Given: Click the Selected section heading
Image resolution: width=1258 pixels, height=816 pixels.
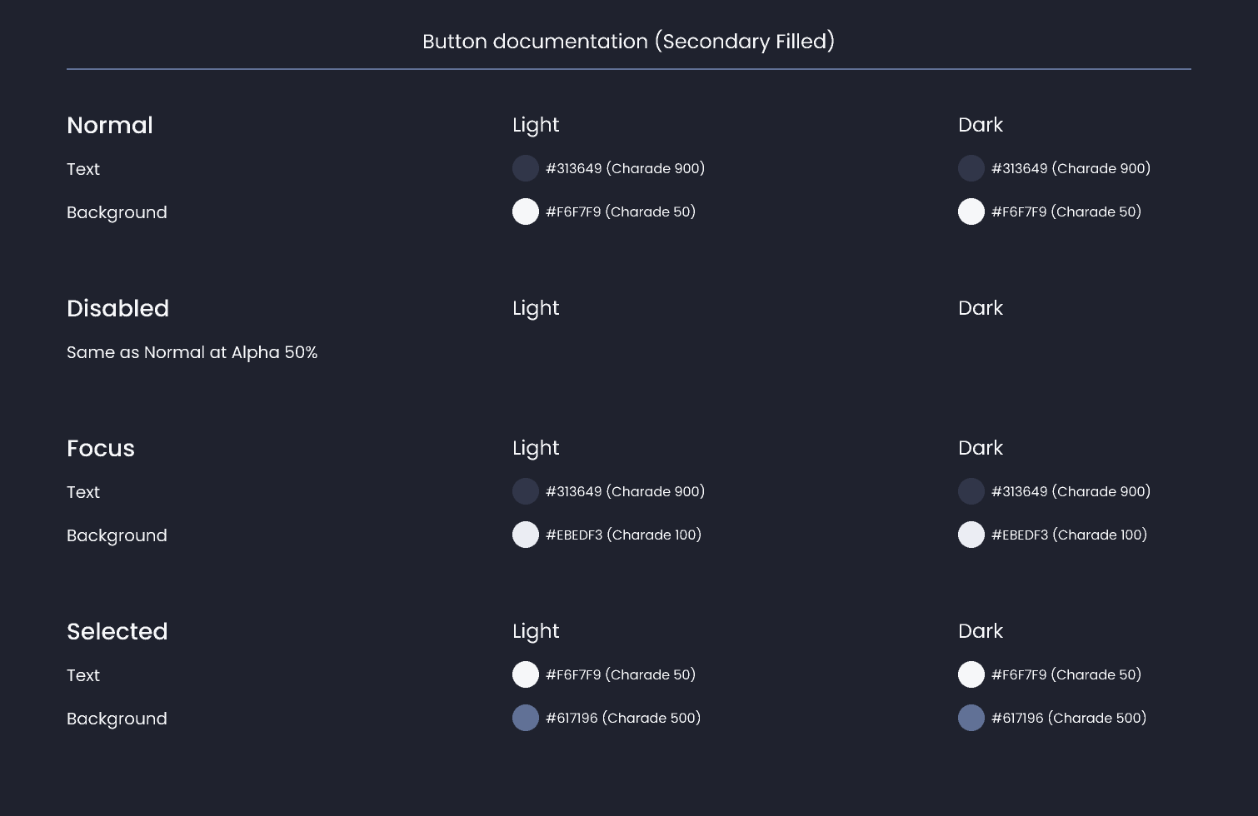Looking at the screenshot, I should [x=117, y=632].
